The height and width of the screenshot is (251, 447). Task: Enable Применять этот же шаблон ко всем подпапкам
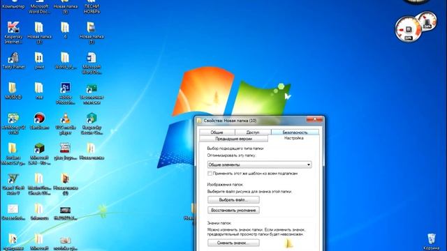[210, 174]
